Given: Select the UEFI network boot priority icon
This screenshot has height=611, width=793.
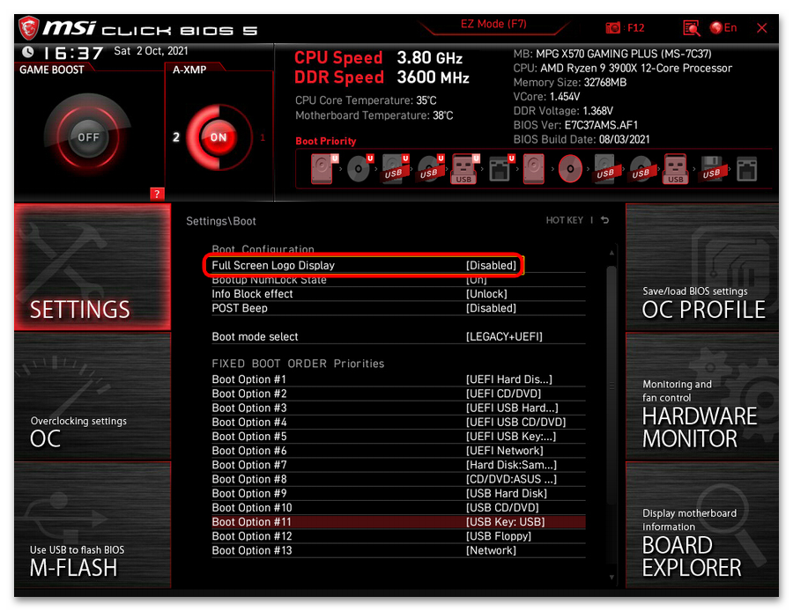Looking at the screenshot, I should (x=500, y=169).
